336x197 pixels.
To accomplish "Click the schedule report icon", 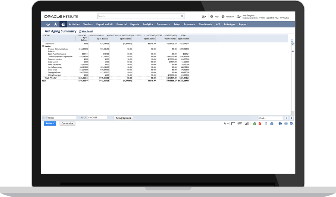I will click(292, 124).
